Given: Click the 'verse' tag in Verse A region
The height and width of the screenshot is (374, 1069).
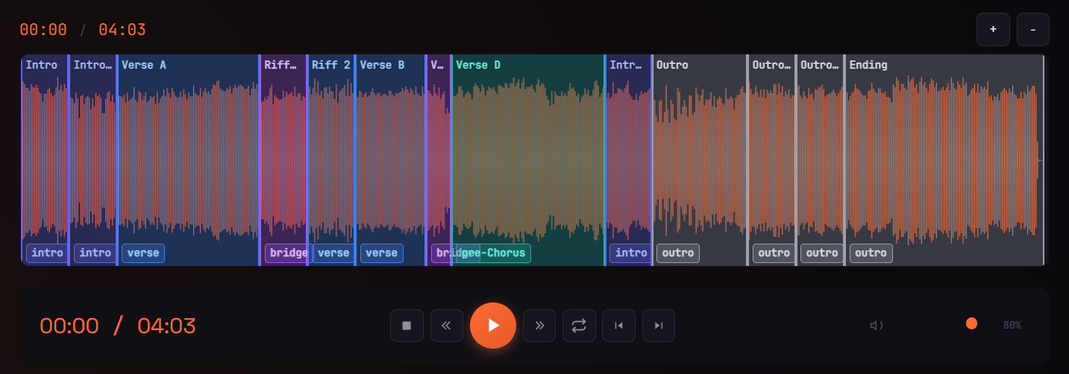Looking at the screenshot, I should [143, 253].
